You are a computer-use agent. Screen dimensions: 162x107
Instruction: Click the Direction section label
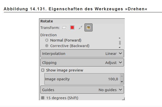pyautogui.click(x=48, y=35)
